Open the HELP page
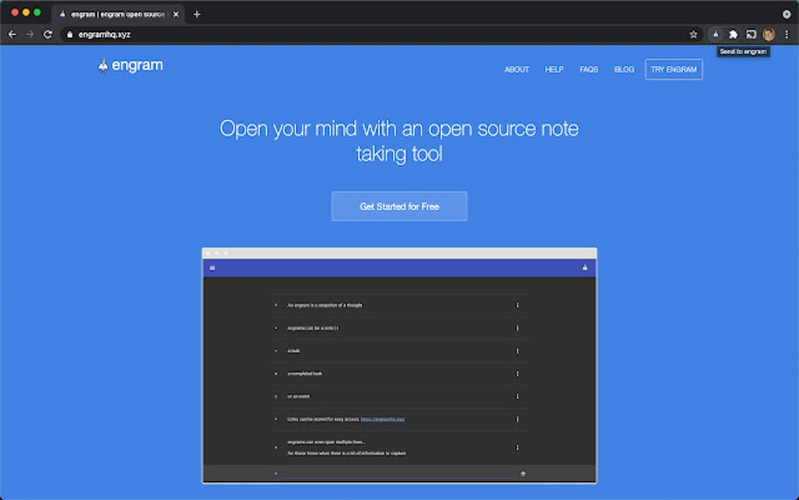Viewport: 799px width, 500px height. (x=554, y=69)
